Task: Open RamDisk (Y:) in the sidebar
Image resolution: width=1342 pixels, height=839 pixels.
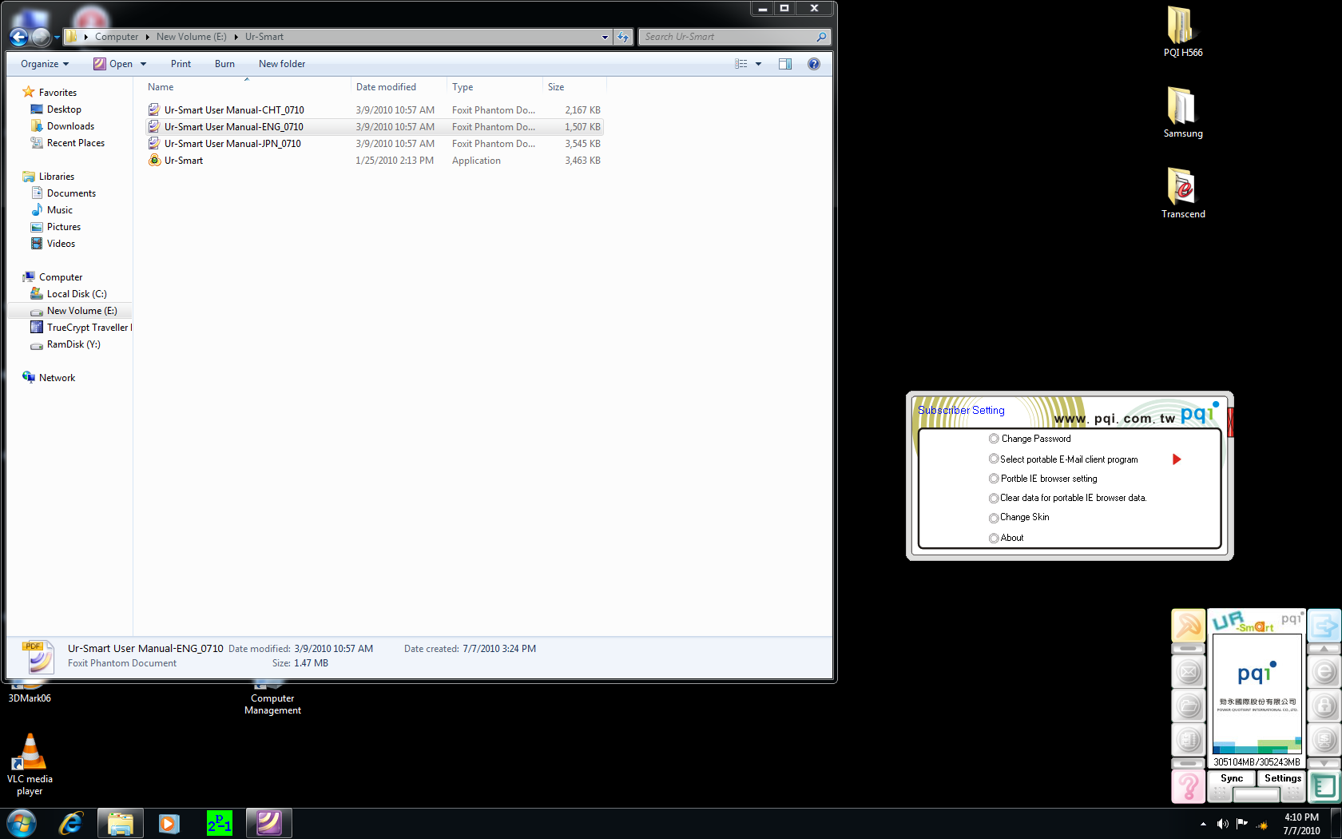Action: tap(73, 344)
